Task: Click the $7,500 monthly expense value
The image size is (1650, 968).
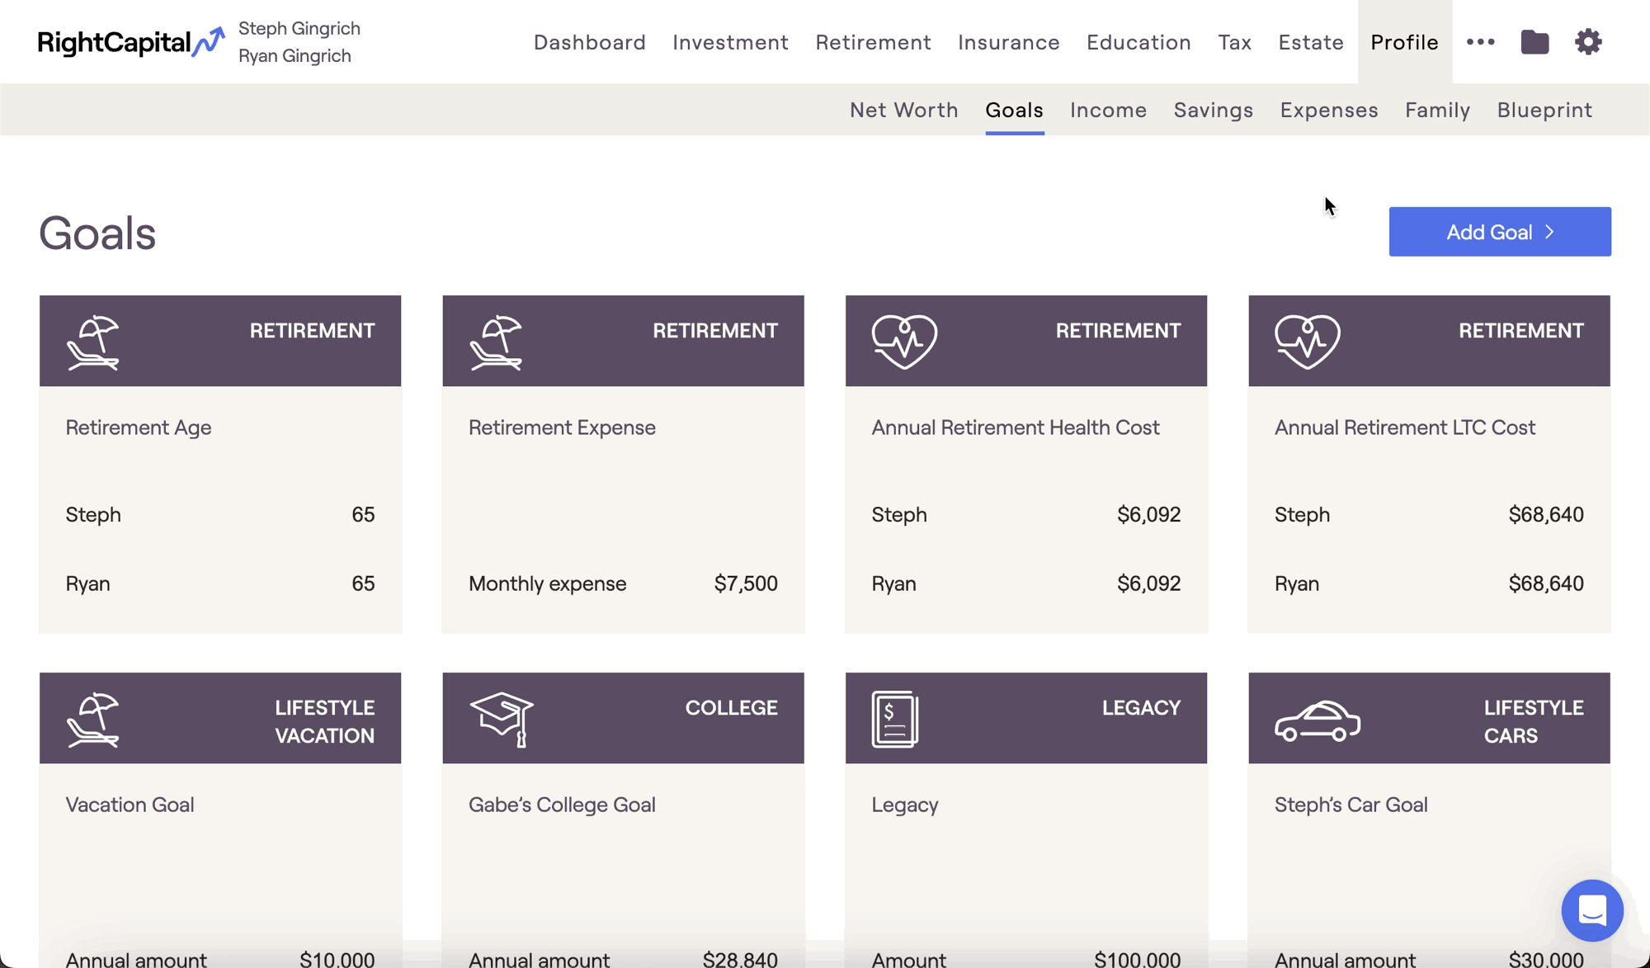Action: pos(746,583)
